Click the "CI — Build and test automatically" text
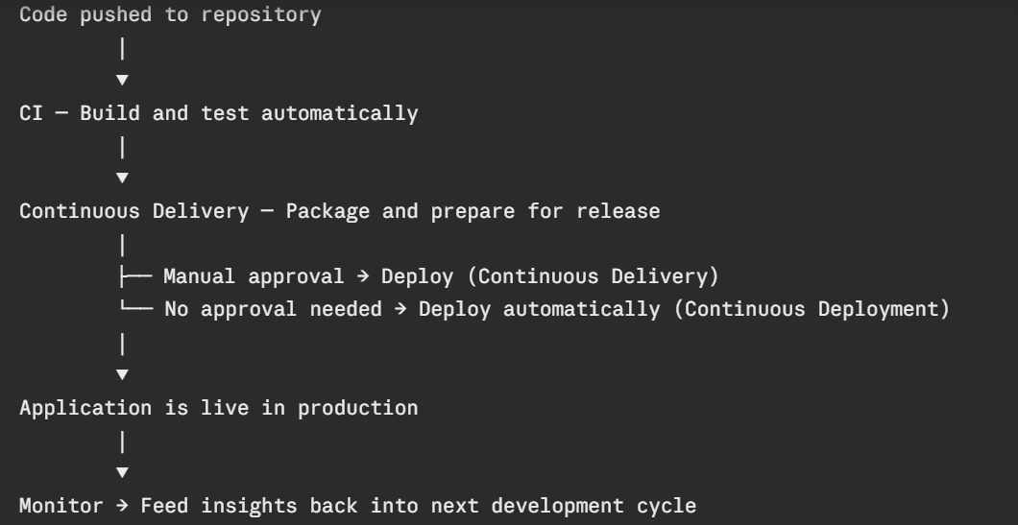The image size is (1018, 525). 219,113
